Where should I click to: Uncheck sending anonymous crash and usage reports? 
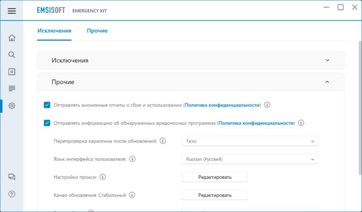coord(47,105)
